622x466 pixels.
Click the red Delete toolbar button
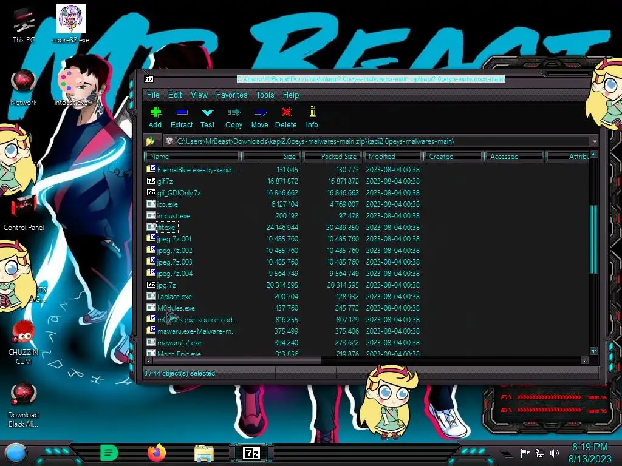coord(285,118)
